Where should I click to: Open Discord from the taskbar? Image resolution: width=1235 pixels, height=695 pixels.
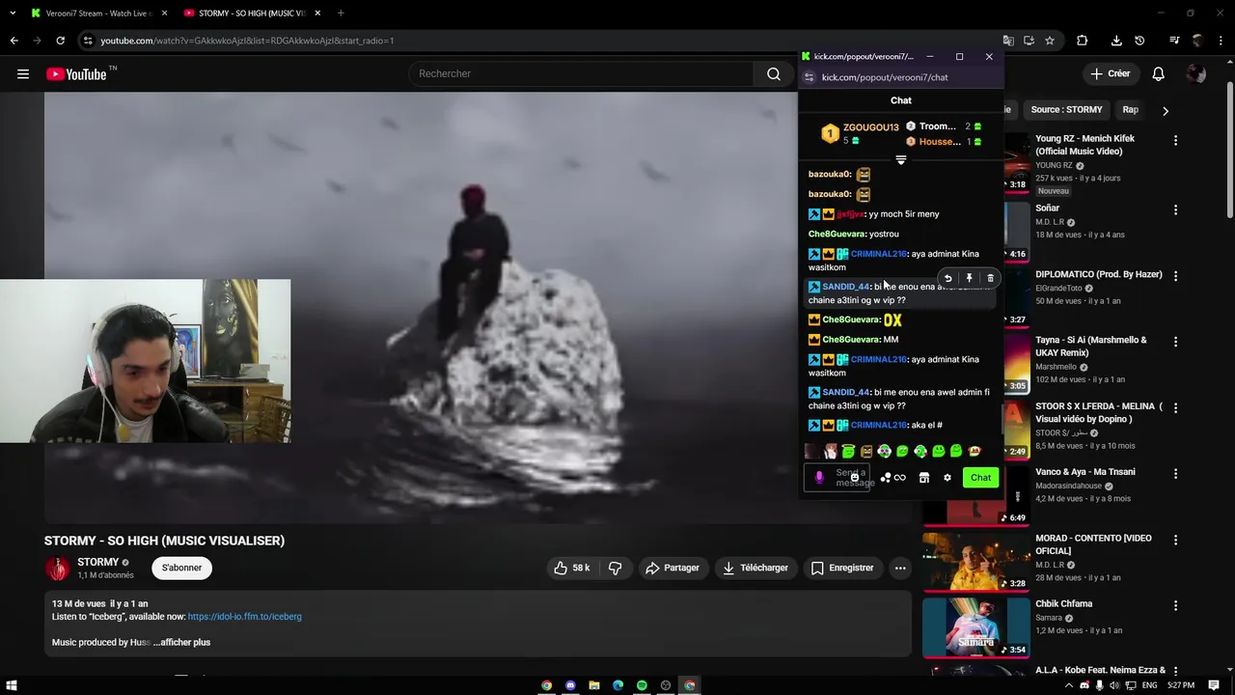[x=570, y=685]
